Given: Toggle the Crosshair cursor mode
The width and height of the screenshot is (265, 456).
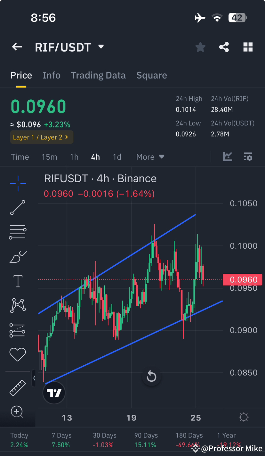Looking at the screenshot, I should pyautogui.click(x=18, y=183).
